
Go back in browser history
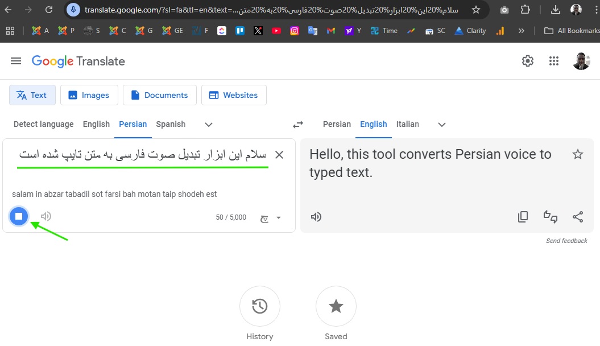tap(8, 10)
